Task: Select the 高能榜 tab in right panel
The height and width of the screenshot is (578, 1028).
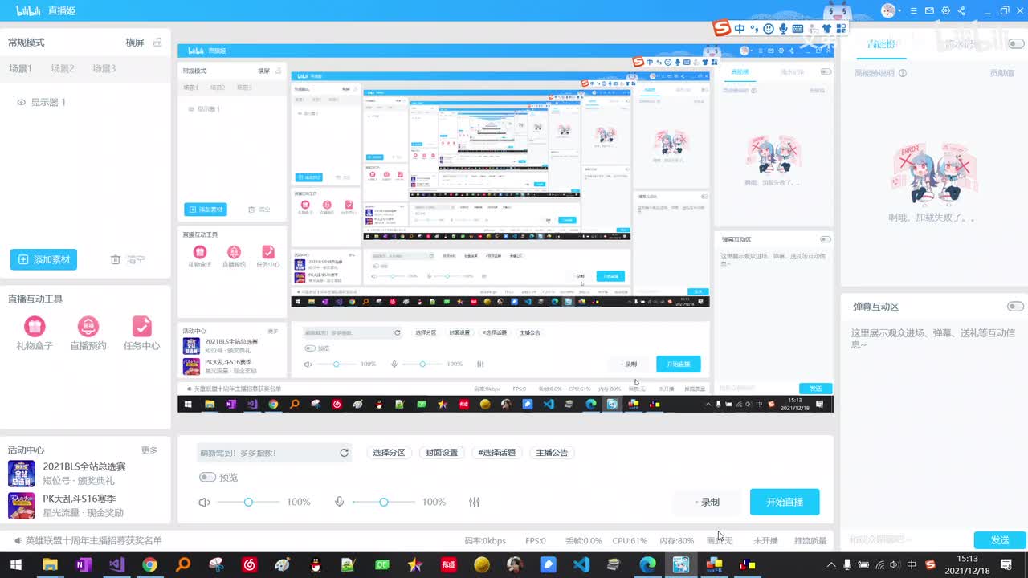Action: 880,44
